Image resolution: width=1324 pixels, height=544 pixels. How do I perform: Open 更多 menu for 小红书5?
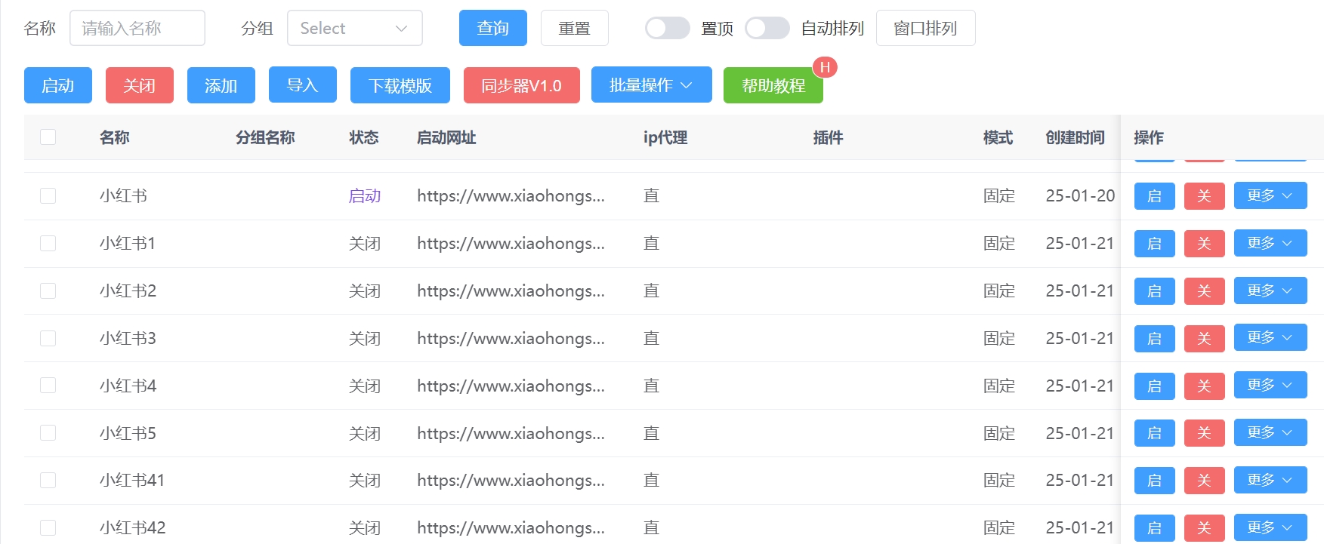pos(1270,432)
